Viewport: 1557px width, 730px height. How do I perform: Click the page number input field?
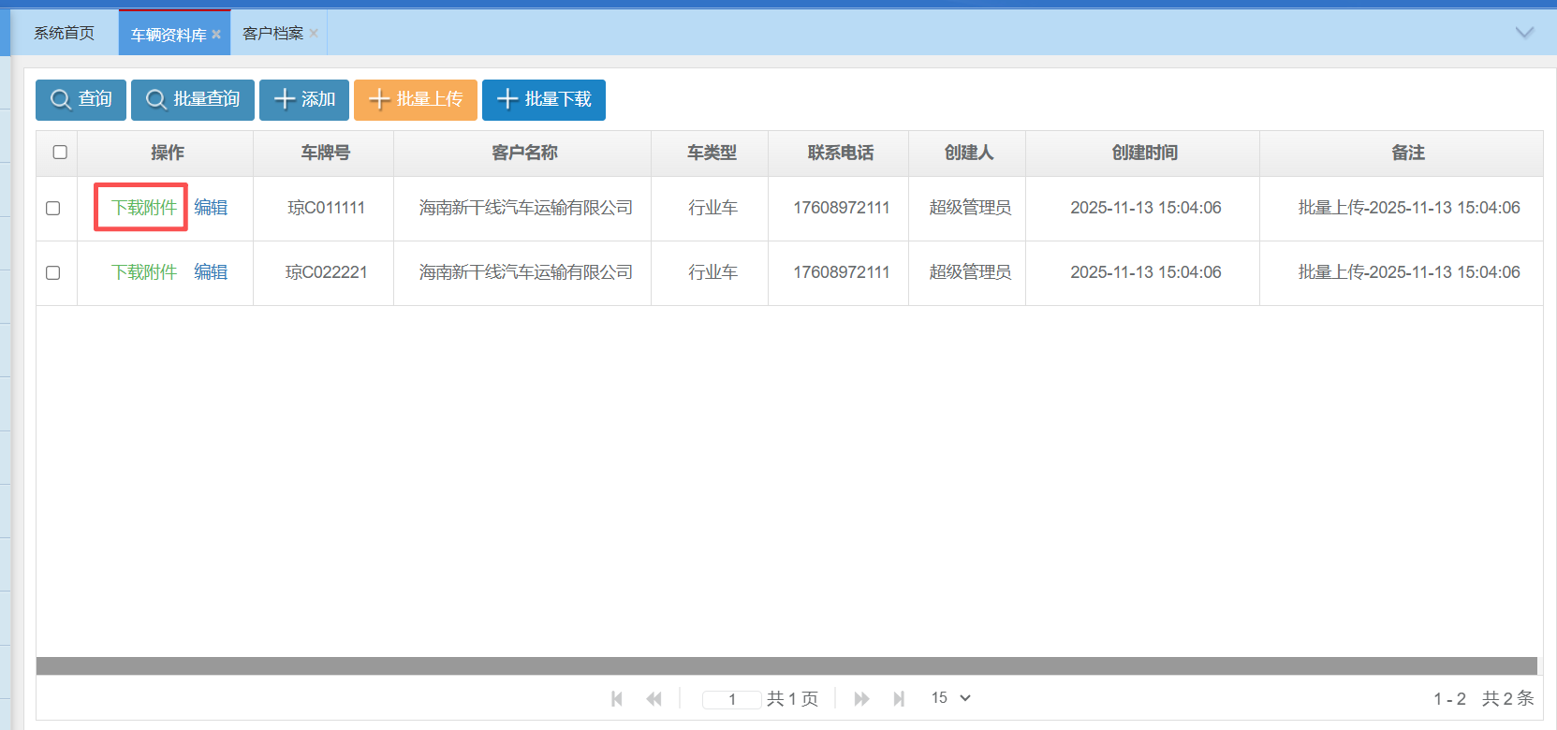coord(731,699)
